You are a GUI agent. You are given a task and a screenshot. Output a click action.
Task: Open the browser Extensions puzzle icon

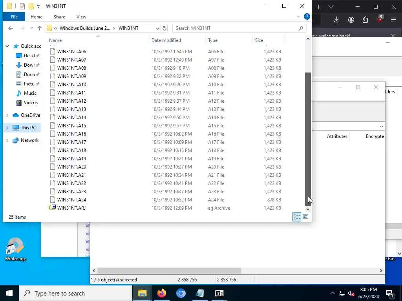(365, 20)
